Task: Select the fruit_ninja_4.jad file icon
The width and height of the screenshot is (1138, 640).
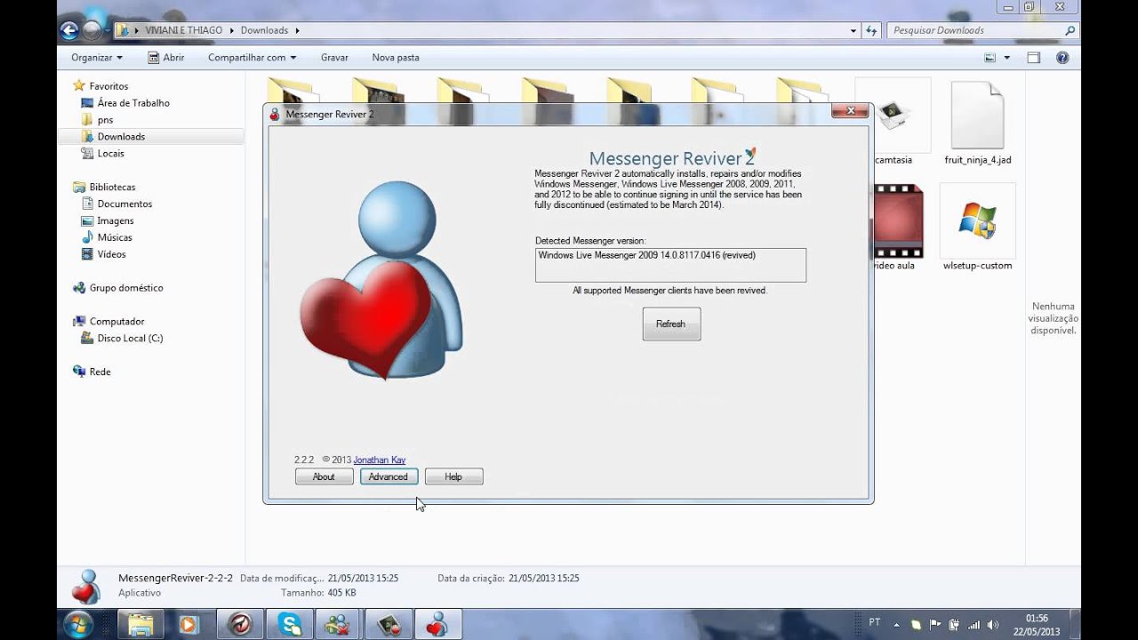Action: (x=977, y=116)
